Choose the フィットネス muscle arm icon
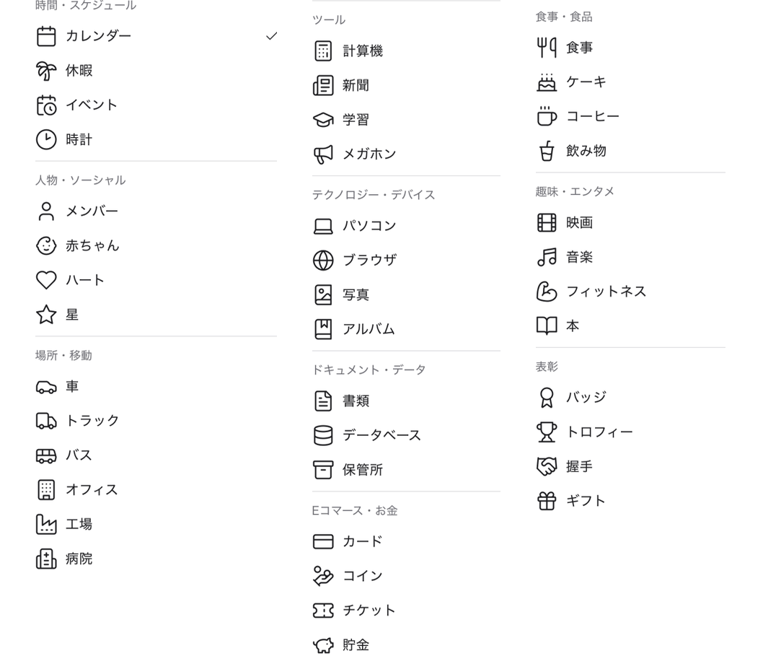The image size is (763, 664). tap(547, 292)
